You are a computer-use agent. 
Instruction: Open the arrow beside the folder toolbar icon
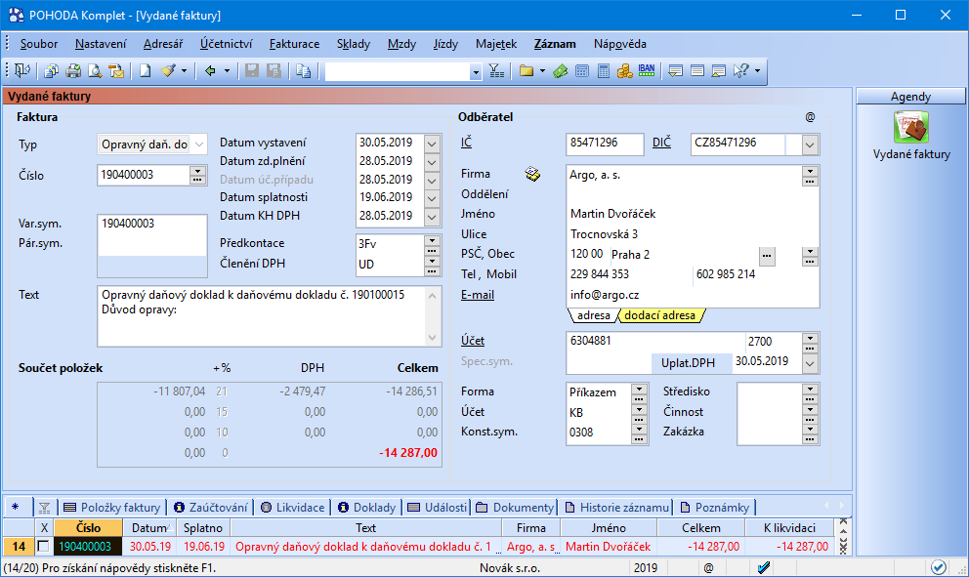coord(542,71)
